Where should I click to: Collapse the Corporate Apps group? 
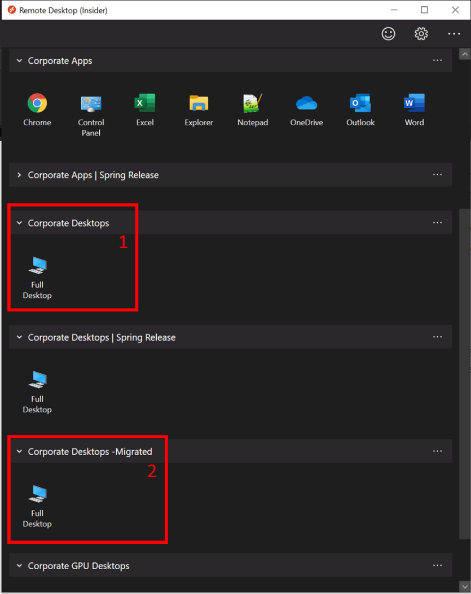point(19,60)
